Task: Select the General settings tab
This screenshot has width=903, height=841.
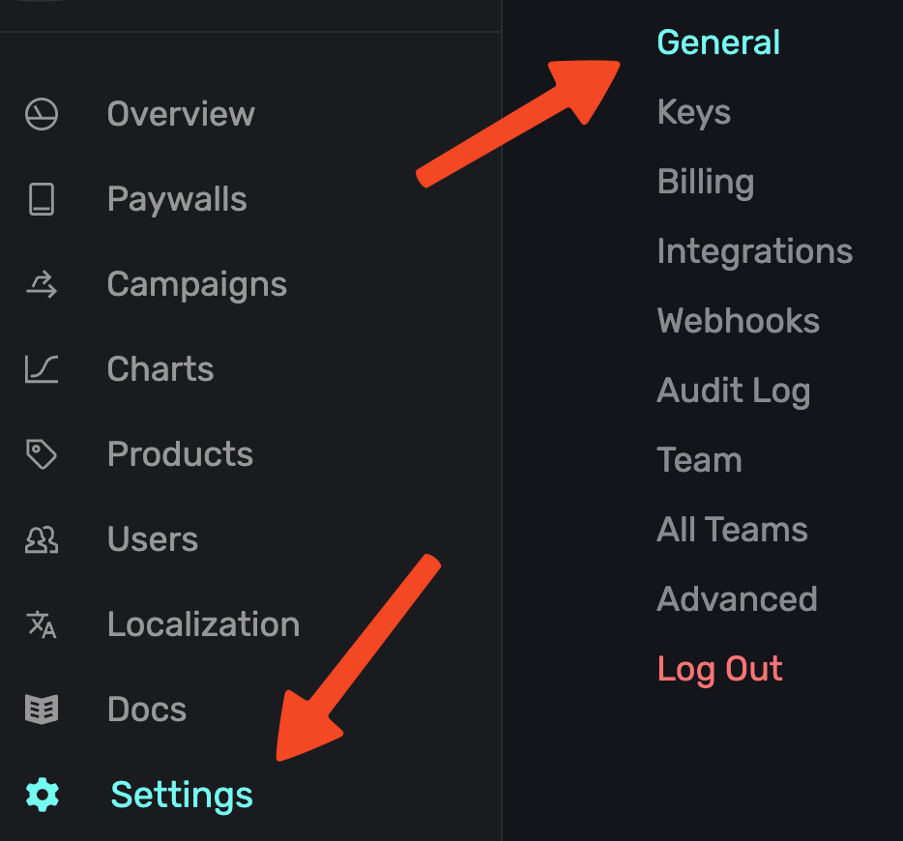Action: (718, 43)
